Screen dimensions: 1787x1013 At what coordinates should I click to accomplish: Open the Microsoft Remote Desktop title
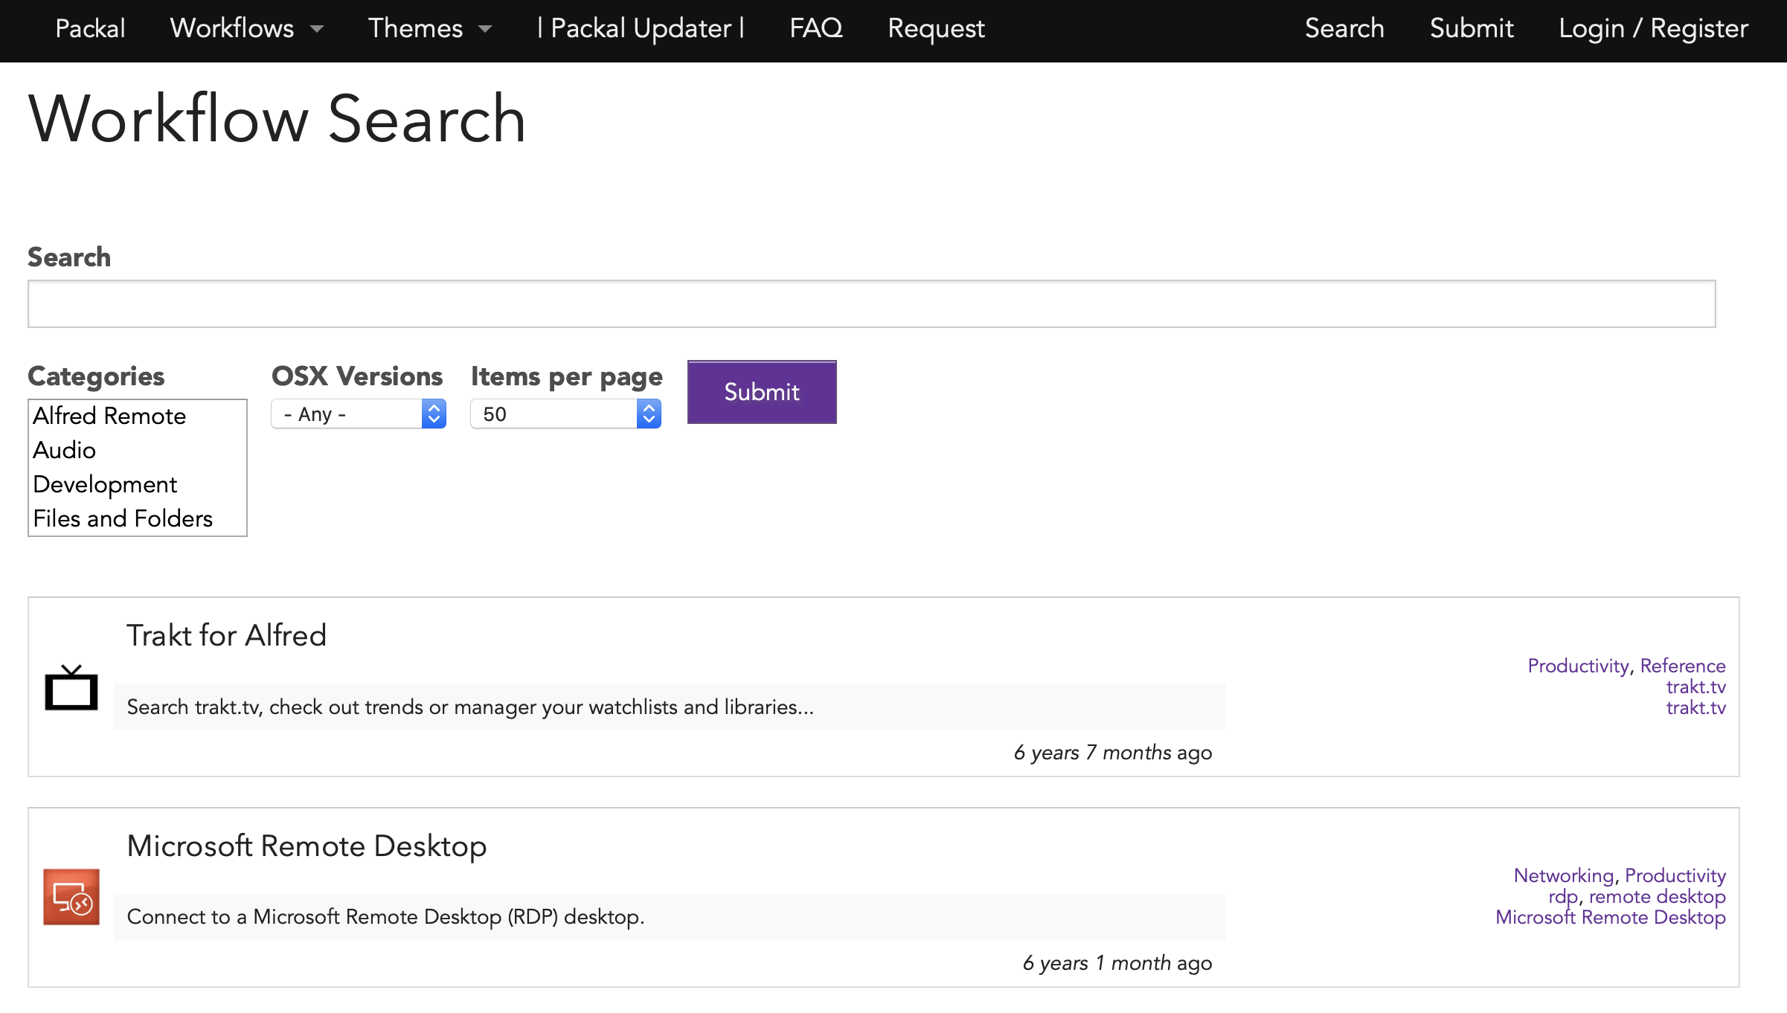307,846
